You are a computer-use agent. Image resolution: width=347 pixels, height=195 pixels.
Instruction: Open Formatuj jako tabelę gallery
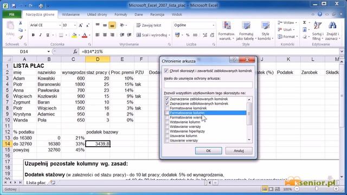coord(246,31)
